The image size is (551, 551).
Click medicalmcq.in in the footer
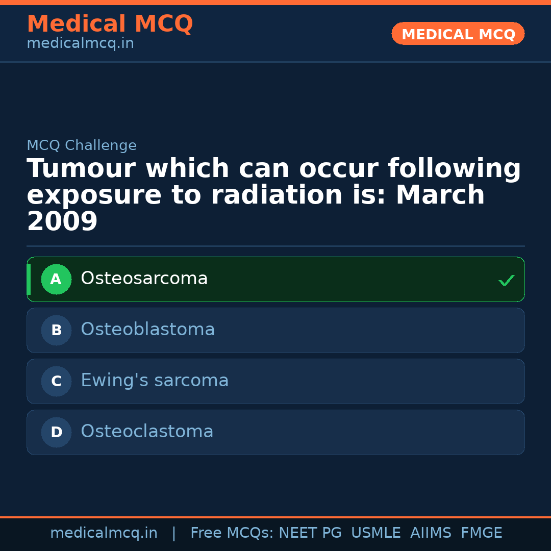[x=104, y=532]
